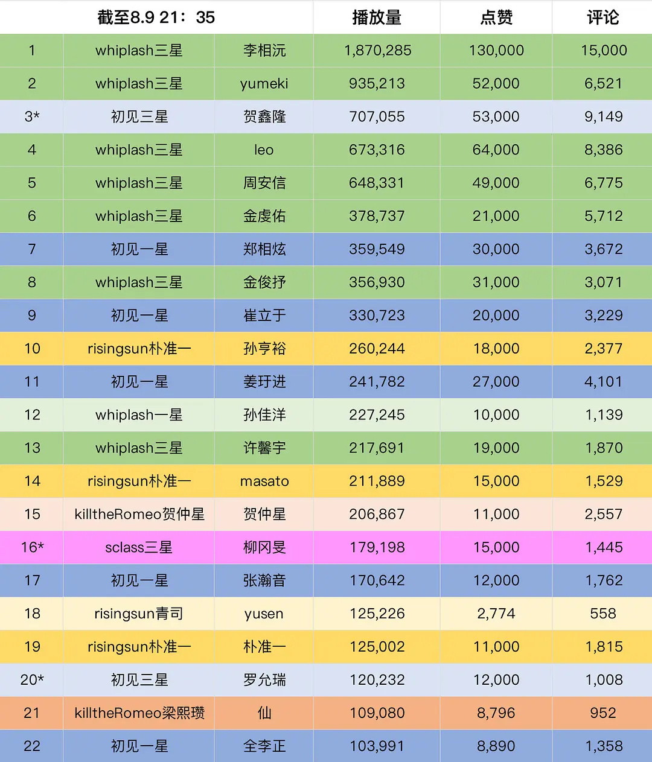
Task: Click rank cell 3*
Action: (32, 117)
